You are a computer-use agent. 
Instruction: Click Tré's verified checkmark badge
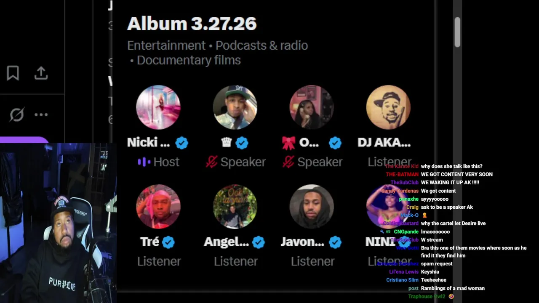[x=168, y=242]
